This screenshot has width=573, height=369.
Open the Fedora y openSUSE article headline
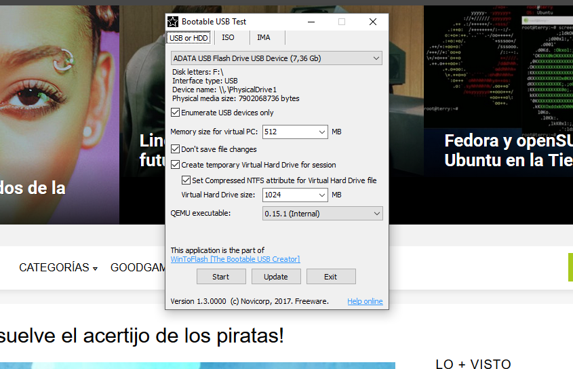(x=509, y=151)
